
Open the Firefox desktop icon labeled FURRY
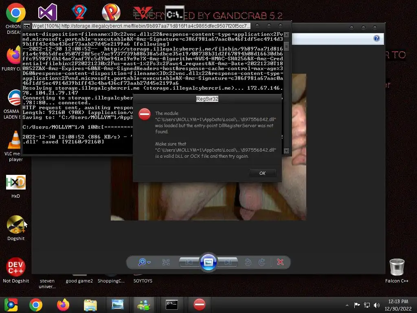click(x=14, y=55)
